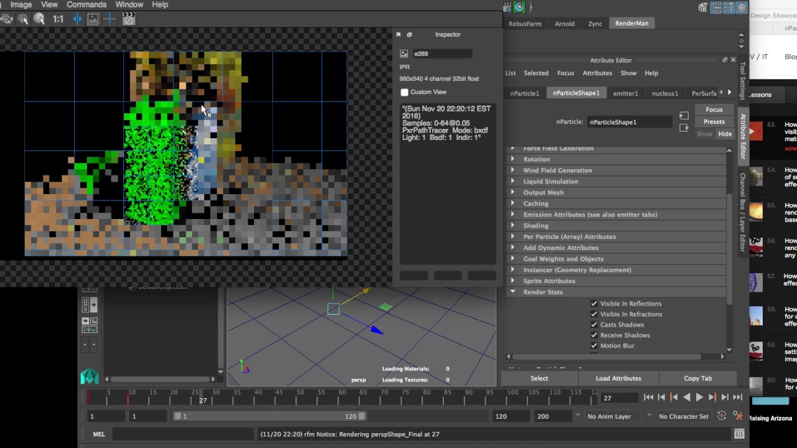The image size is (797, 448).
Task: Toggle the auto keyframe icon
Action: coord(722,416)
